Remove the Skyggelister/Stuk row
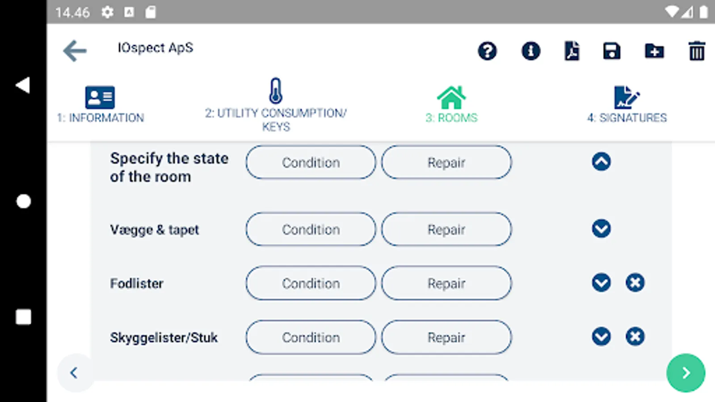 pos(635,336)
